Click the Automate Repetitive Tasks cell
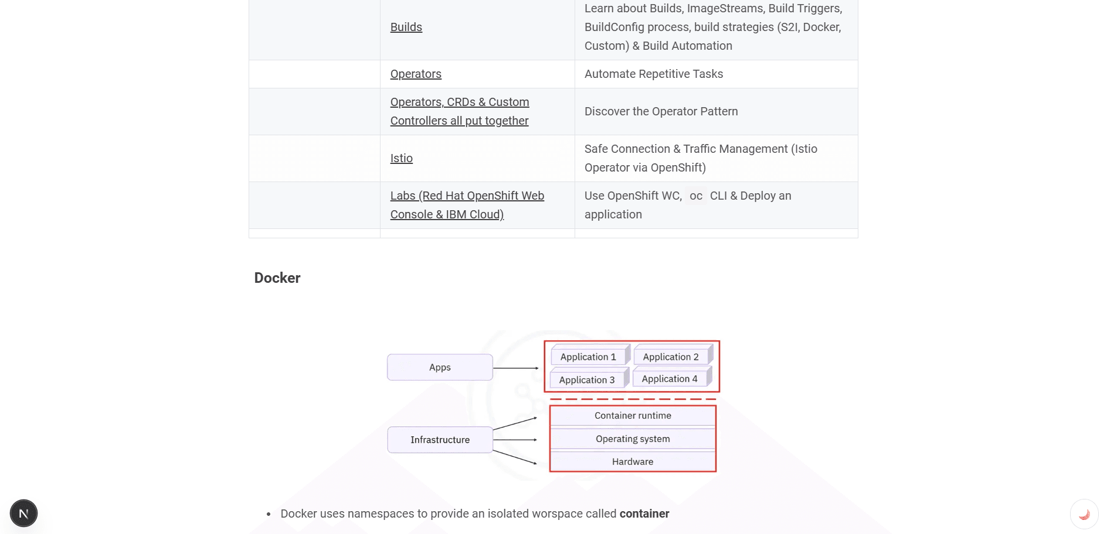 click(x=654, y=74)
